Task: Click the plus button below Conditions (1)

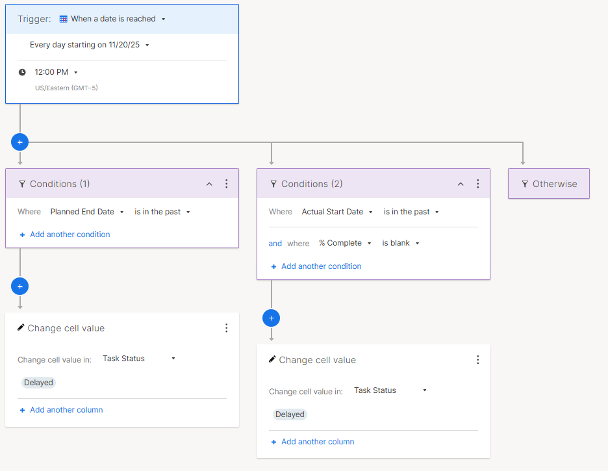Action: pyautogui.click(x=20, y=286)
